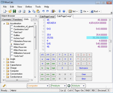Click the entry 4654654 on line 7
Screen dimensions: 113x93
(51, 23)
